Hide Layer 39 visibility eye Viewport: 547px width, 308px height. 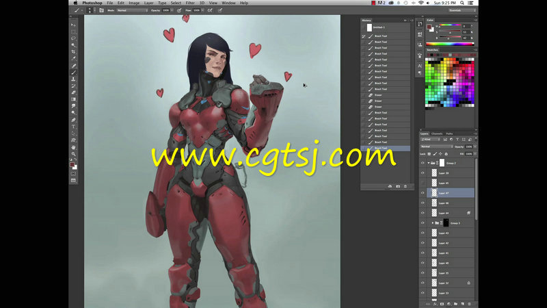pos(423,173)
